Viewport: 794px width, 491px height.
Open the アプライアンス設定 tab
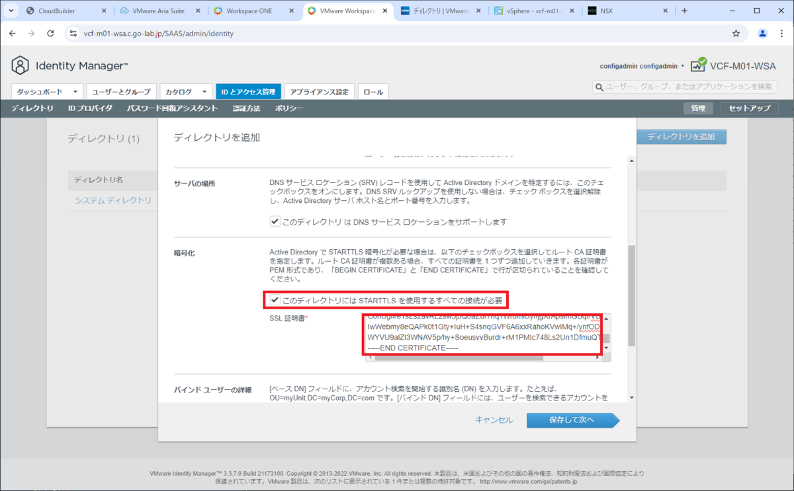pyautogui.click(x=320, y=92)
